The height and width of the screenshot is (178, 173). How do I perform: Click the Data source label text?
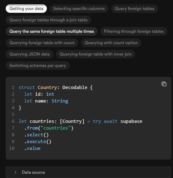(33, 172)
